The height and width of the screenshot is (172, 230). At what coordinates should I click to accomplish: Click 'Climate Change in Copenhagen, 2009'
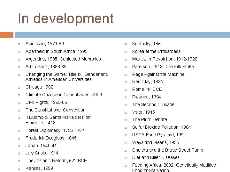pyautogui.click(x=64, y=95)
